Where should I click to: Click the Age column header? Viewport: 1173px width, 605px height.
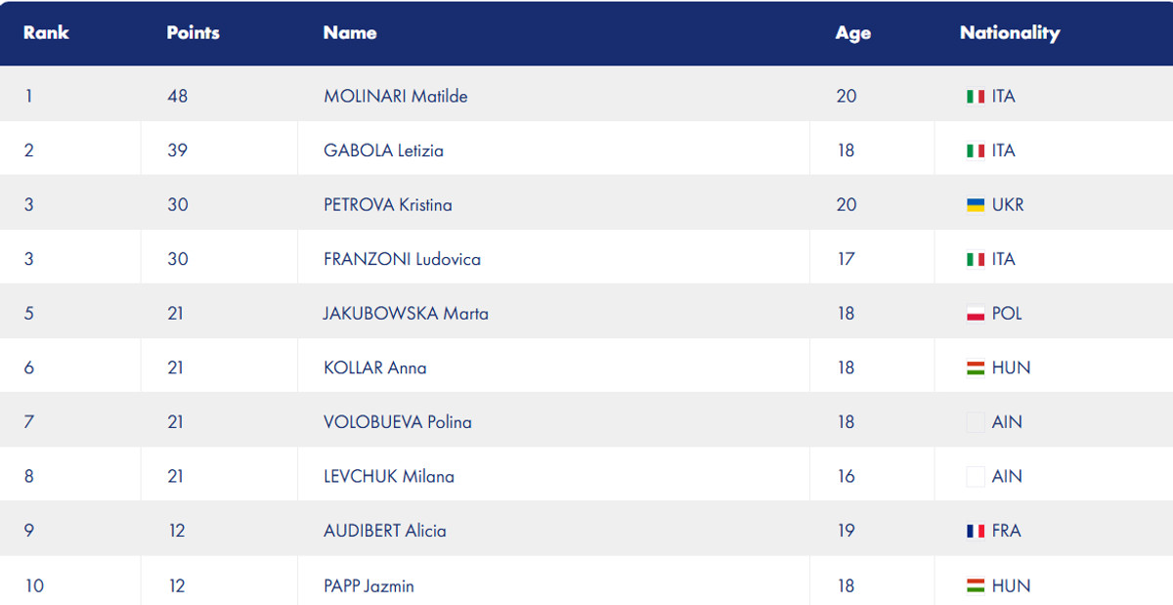coord(852,33)
